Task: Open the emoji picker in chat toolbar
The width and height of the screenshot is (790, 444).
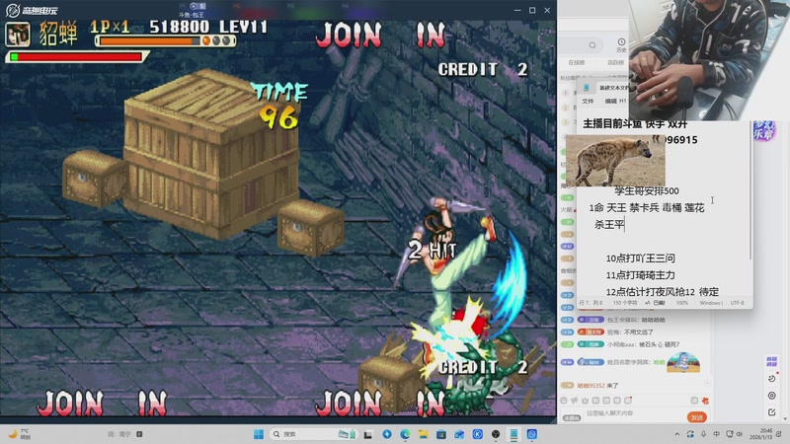Action: pyautogui.click(x=564, y=401)
